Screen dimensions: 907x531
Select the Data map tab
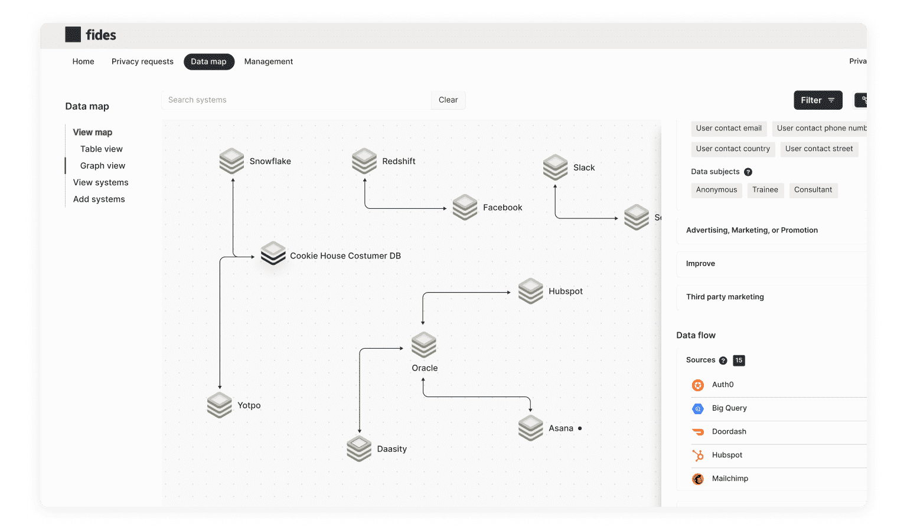[209, 61]
